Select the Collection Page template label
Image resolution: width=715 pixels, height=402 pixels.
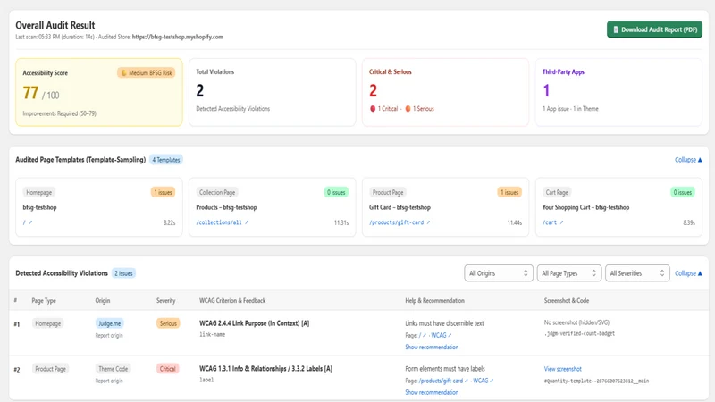[217, 192]
